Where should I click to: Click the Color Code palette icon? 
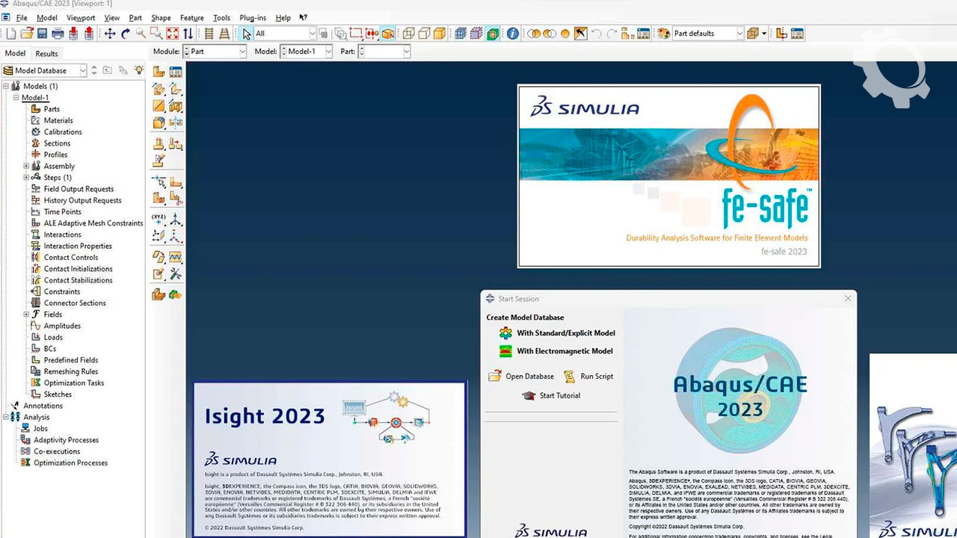[662, 34]
